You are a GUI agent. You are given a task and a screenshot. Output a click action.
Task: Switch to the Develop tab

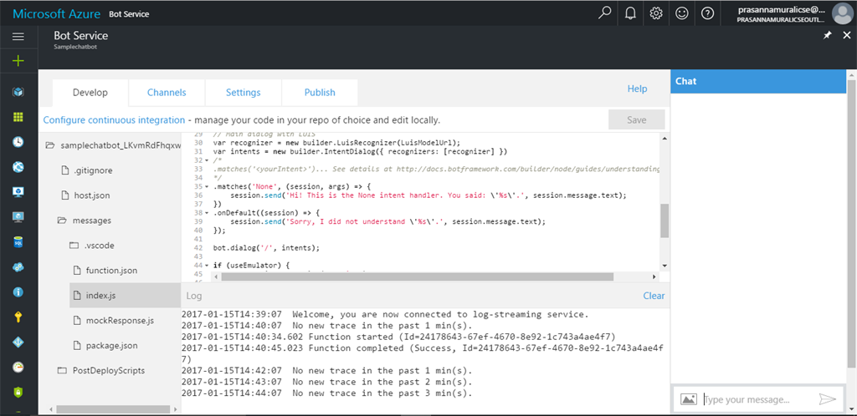90,93
